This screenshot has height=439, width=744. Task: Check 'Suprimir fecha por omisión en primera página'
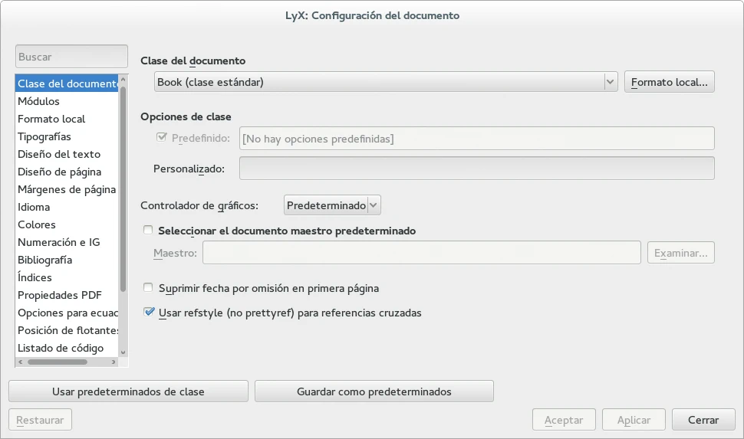[149, 289]
